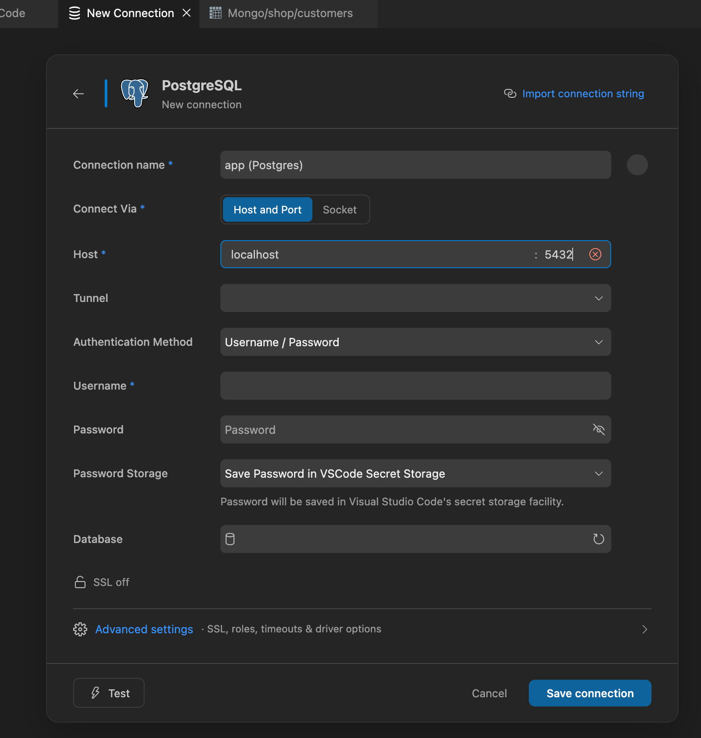This screenshot has width=701, height=738.
Task: Click the connection string link icon
Action: point(510,93)
